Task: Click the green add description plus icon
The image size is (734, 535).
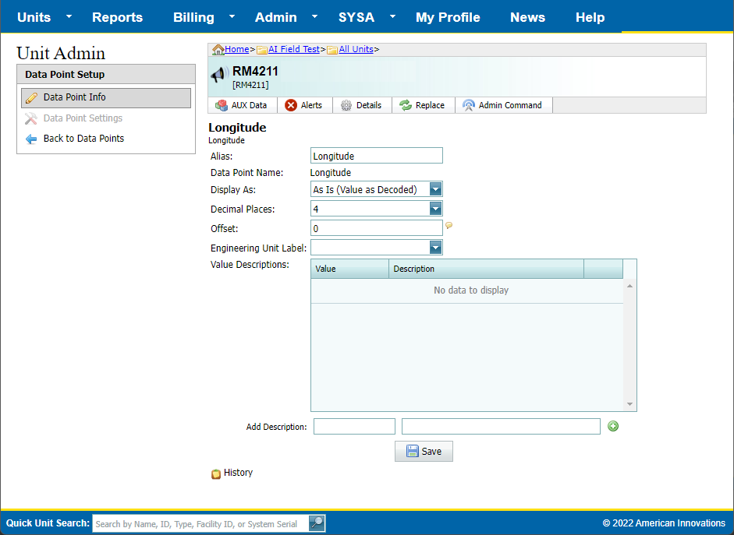Action: tap(613, 426)
